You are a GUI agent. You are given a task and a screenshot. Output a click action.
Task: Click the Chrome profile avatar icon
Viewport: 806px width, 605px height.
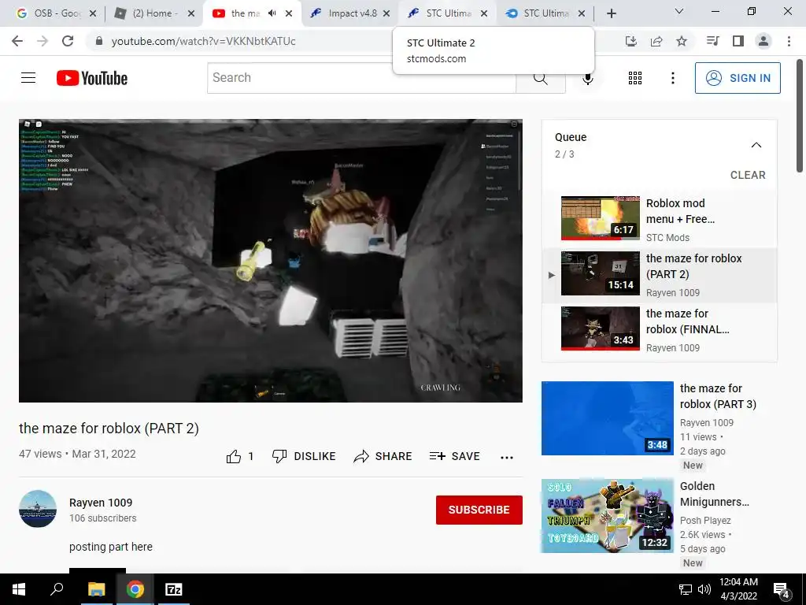tap(763, 41)
